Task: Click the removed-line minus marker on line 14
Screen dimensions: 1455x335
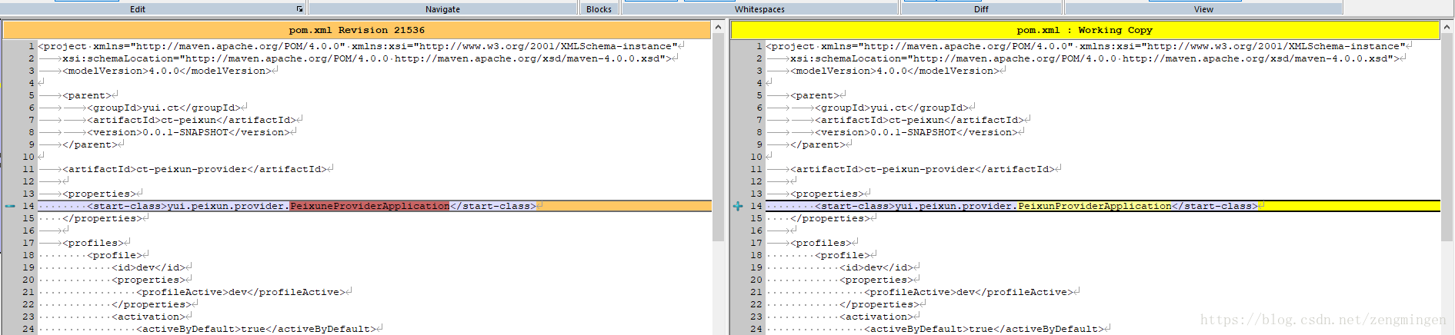Action: 10,206
